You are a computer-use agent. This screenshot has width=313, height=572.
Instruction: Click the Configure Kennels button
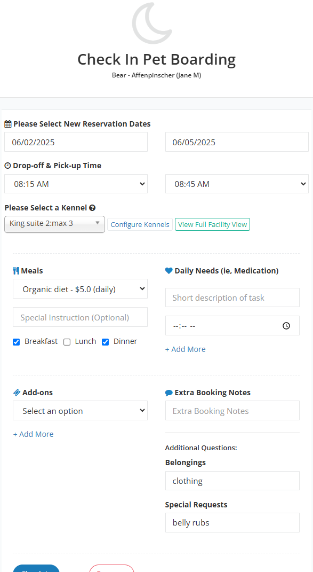coord(140,225)
